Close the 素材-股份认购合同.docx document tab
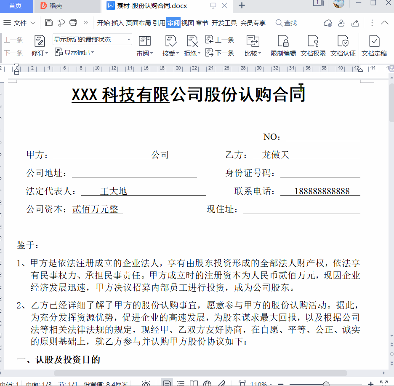Image resolution: width=394 pixels, height=386 pixels. tap(224, 5)
